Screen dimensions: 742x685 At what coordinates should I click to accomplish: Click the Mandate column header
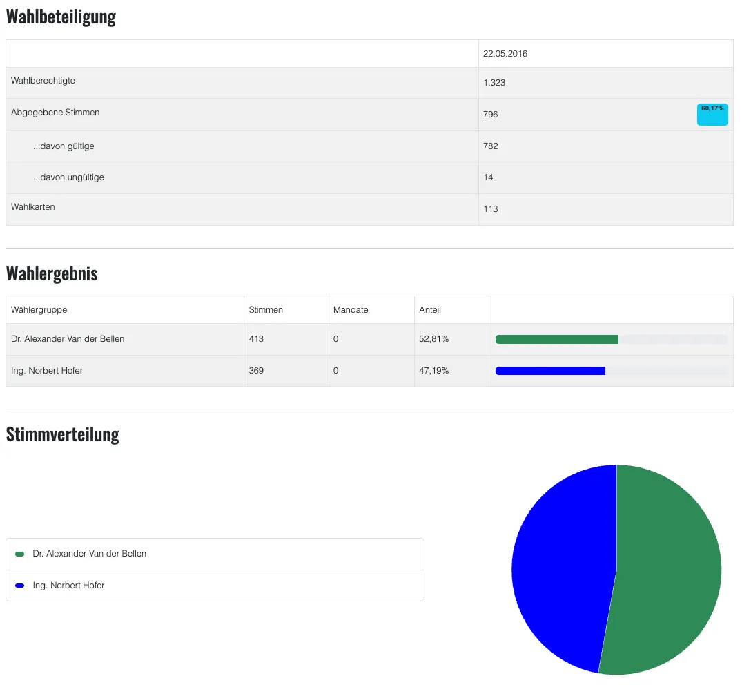351,309
